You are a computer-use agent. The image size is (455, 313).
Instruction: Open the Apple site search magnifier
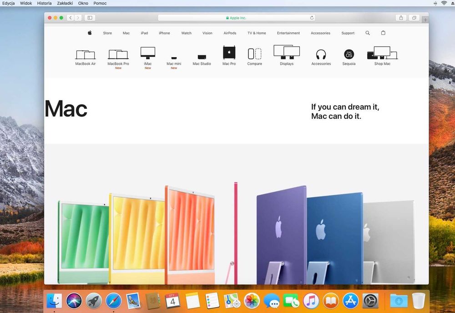(x=368, y=33)
